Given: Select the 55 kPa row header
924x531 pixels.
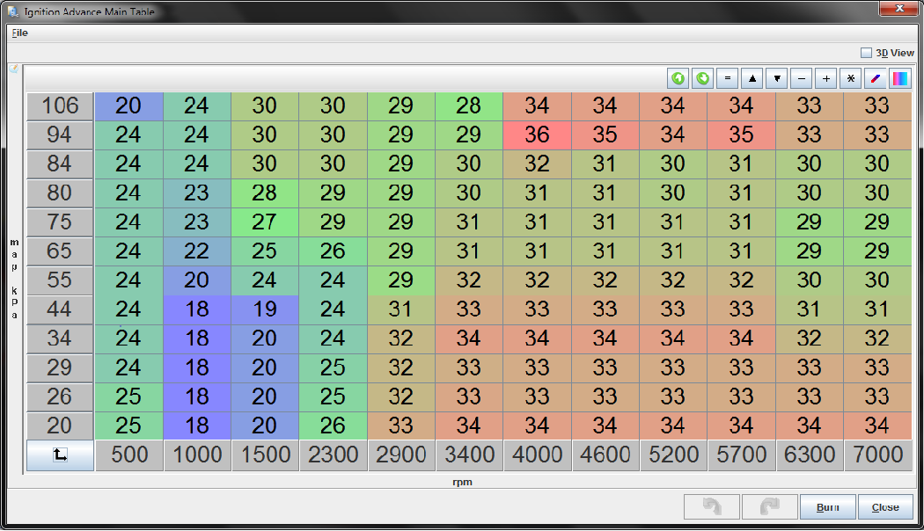Looking at the screenshot, I should [60, 280].
